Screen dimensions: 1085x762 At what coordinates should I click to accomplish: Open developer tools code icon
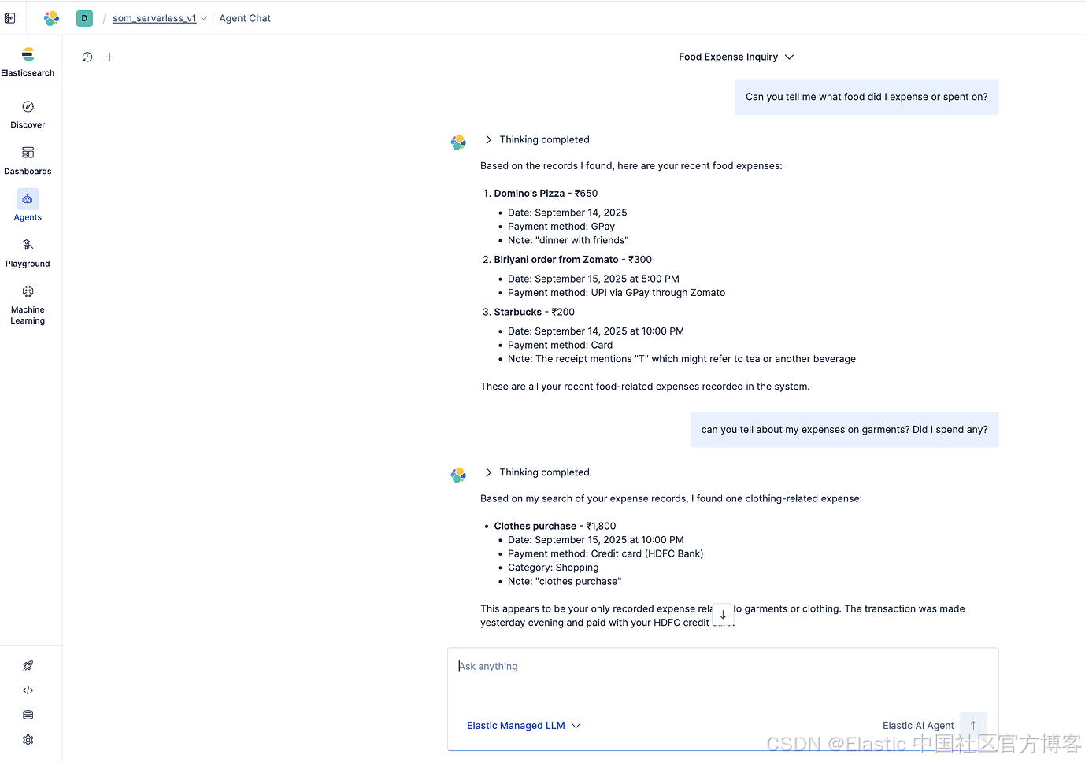(28, 690)
